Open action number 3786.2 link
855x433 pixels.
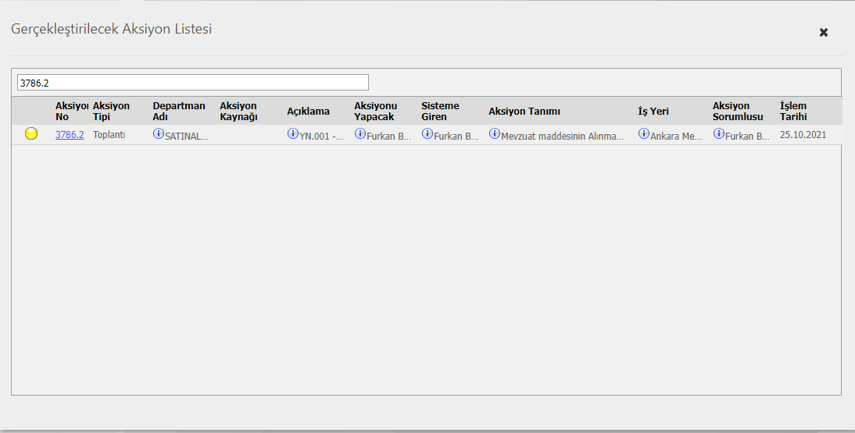[70, 135]
